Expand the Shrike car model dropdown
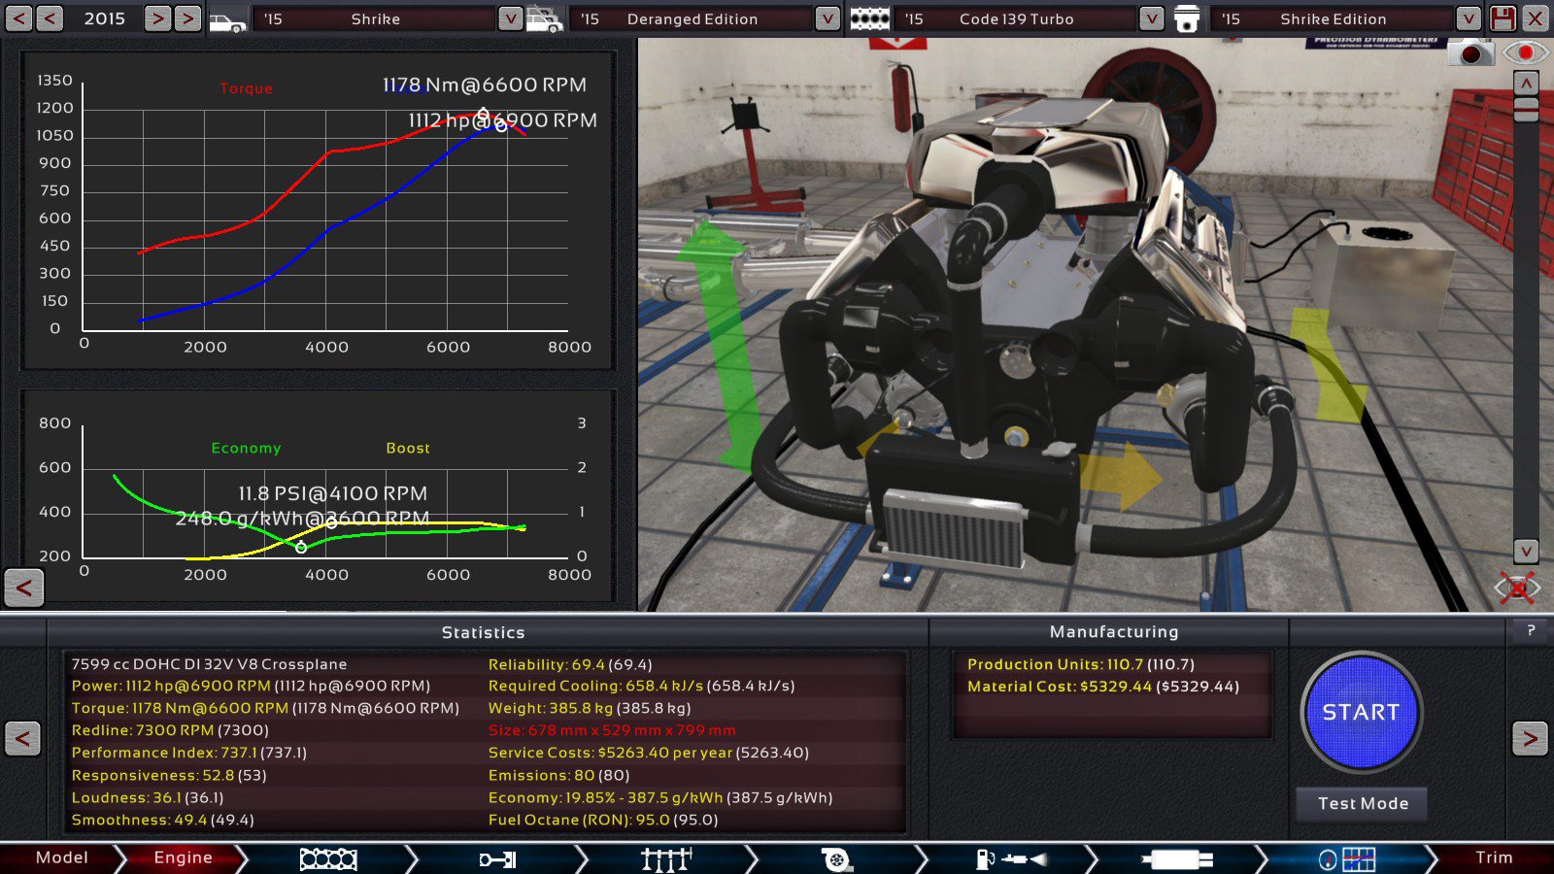 point(510,18)
